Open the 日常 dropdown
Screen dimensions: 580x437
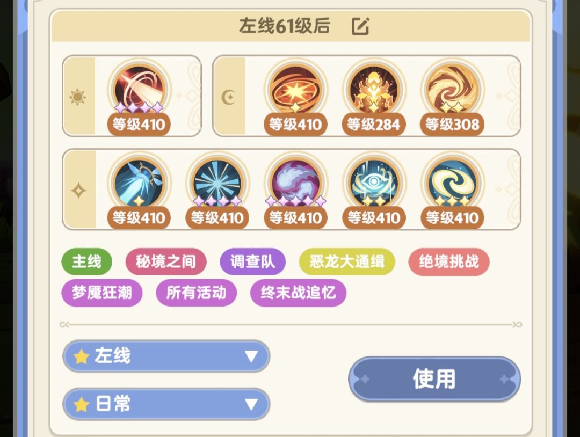coord(166,404)
